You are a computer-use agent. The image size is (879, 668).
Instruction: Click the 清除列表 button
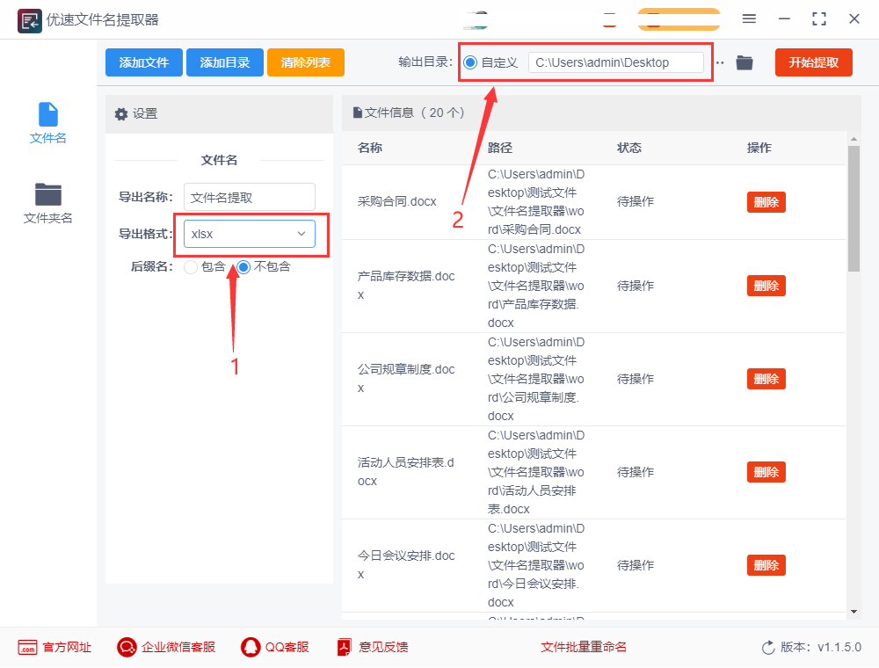point(306,62)
